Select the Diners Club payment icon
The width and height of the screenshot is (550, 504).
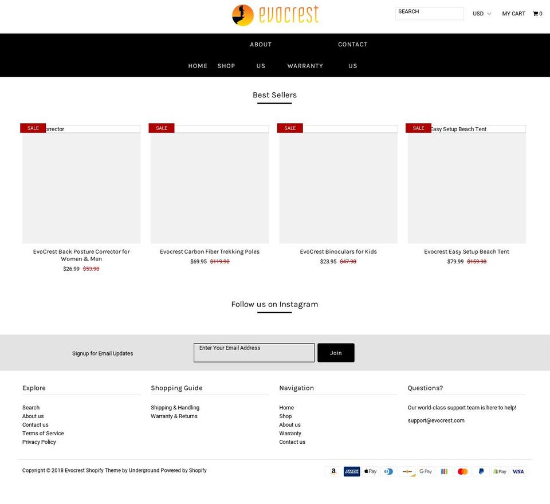tap(388, 471)
